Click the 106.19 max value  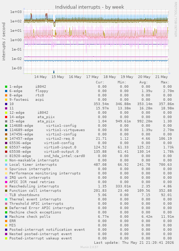tap(165, 139)
